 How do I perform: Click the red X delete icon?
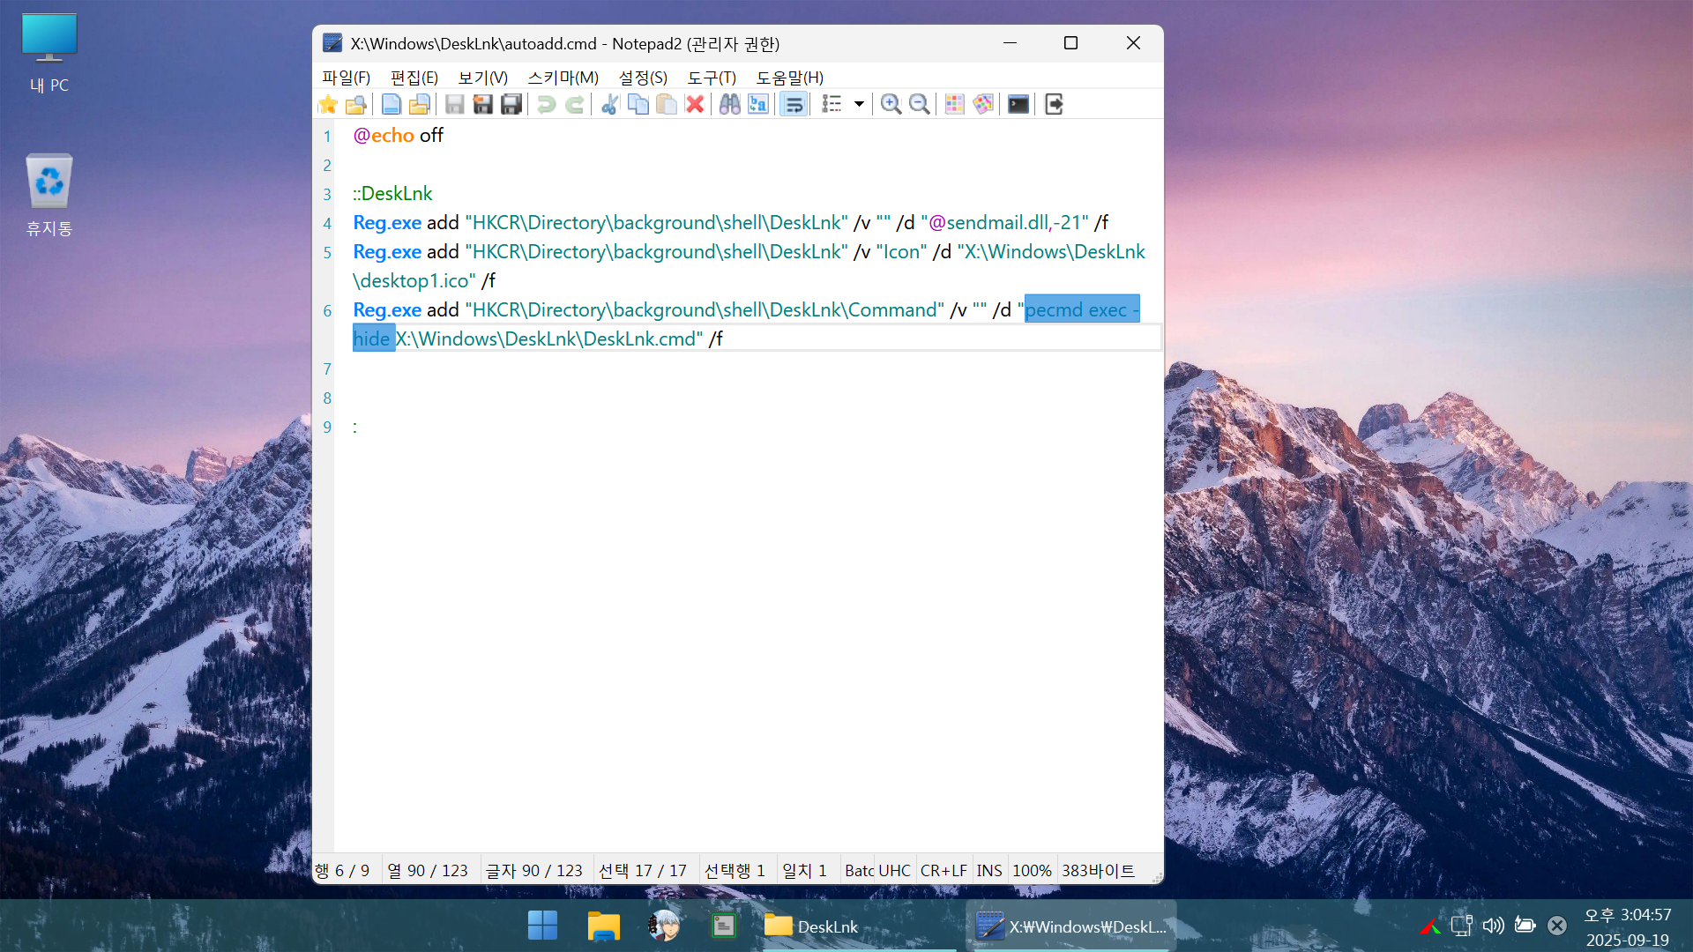coord(695,104)
